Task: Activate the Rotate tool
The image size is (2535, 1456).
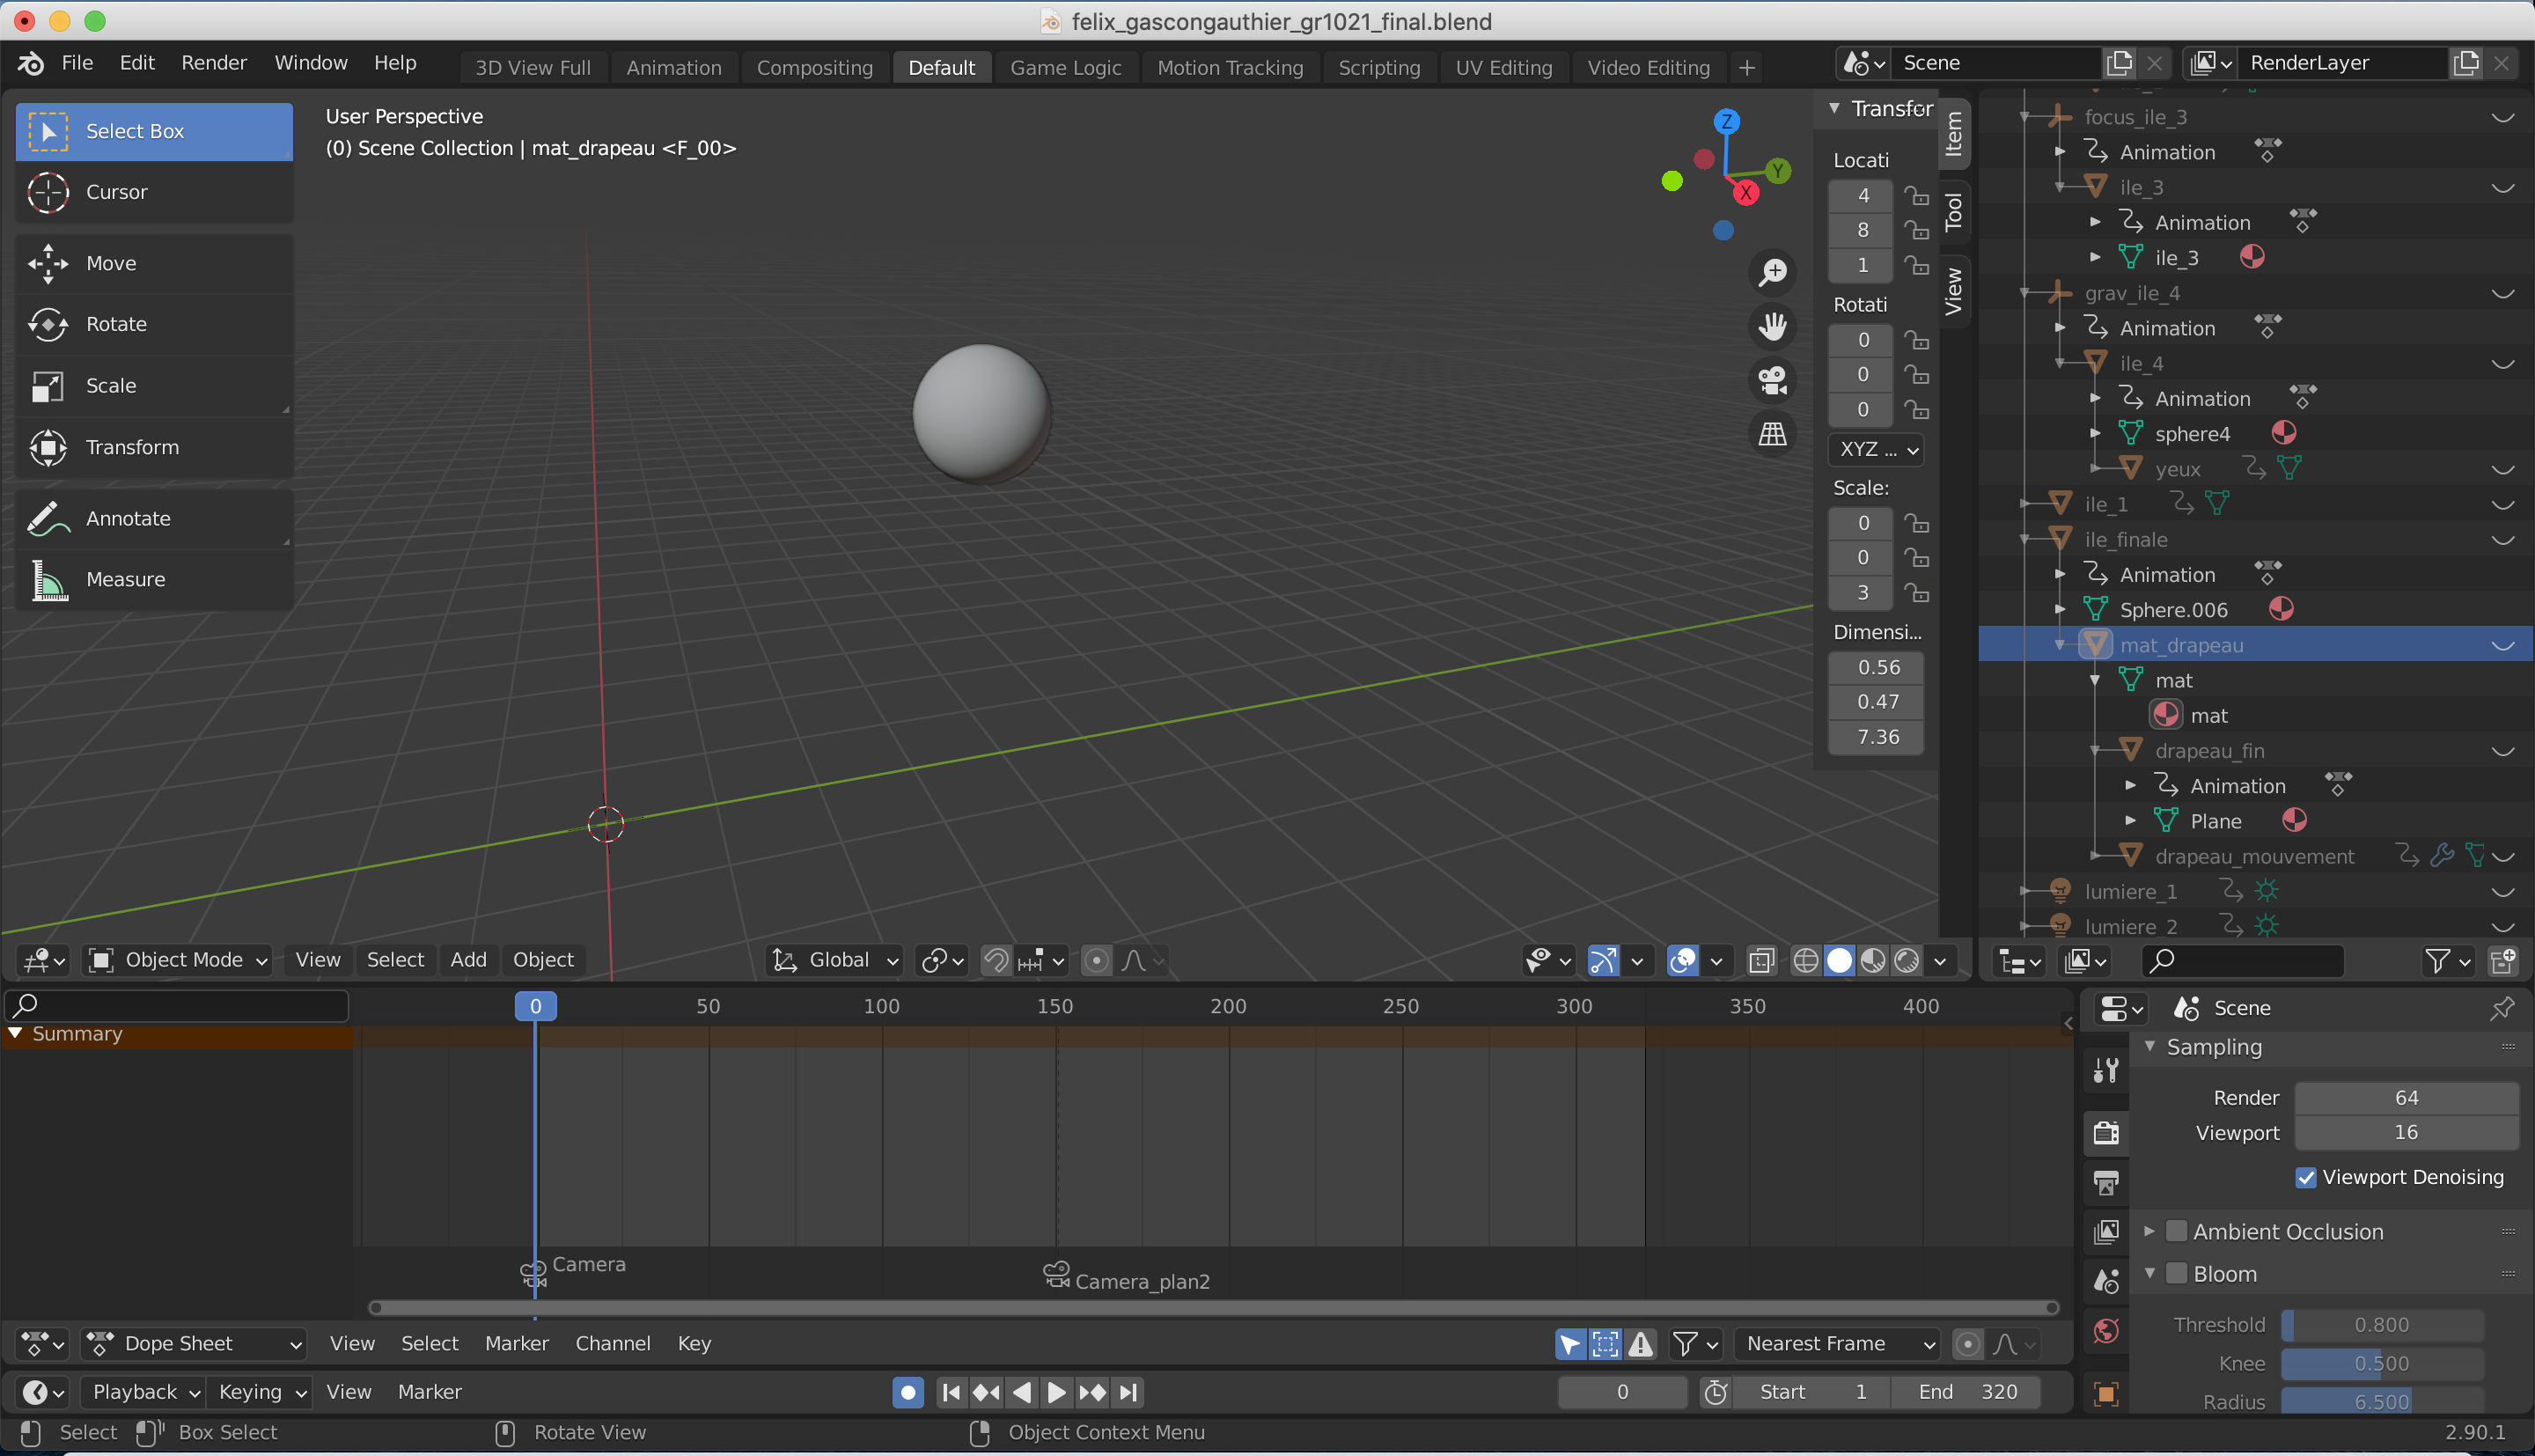Action: click(x=116, y=324)
